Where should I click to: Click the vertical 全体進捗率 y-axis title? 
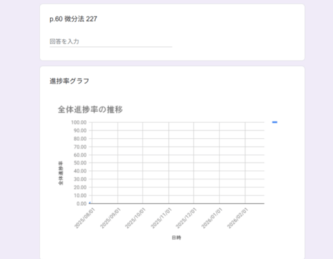60,173
